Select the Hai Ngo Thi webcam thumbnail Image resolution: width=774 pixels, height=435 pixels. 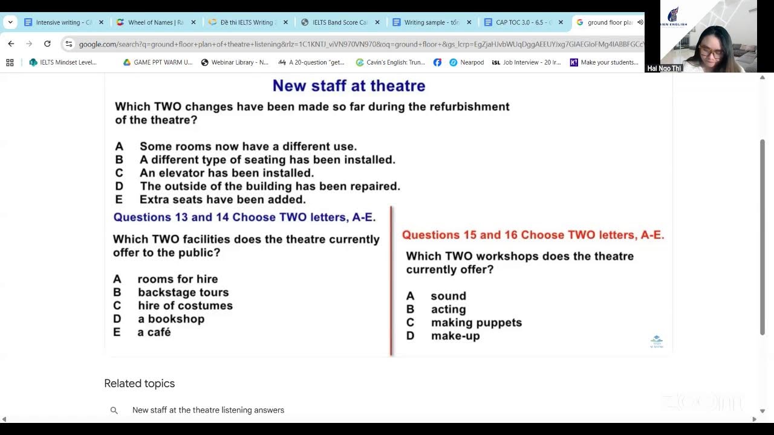pyautogui.click(x=701, y=36)
